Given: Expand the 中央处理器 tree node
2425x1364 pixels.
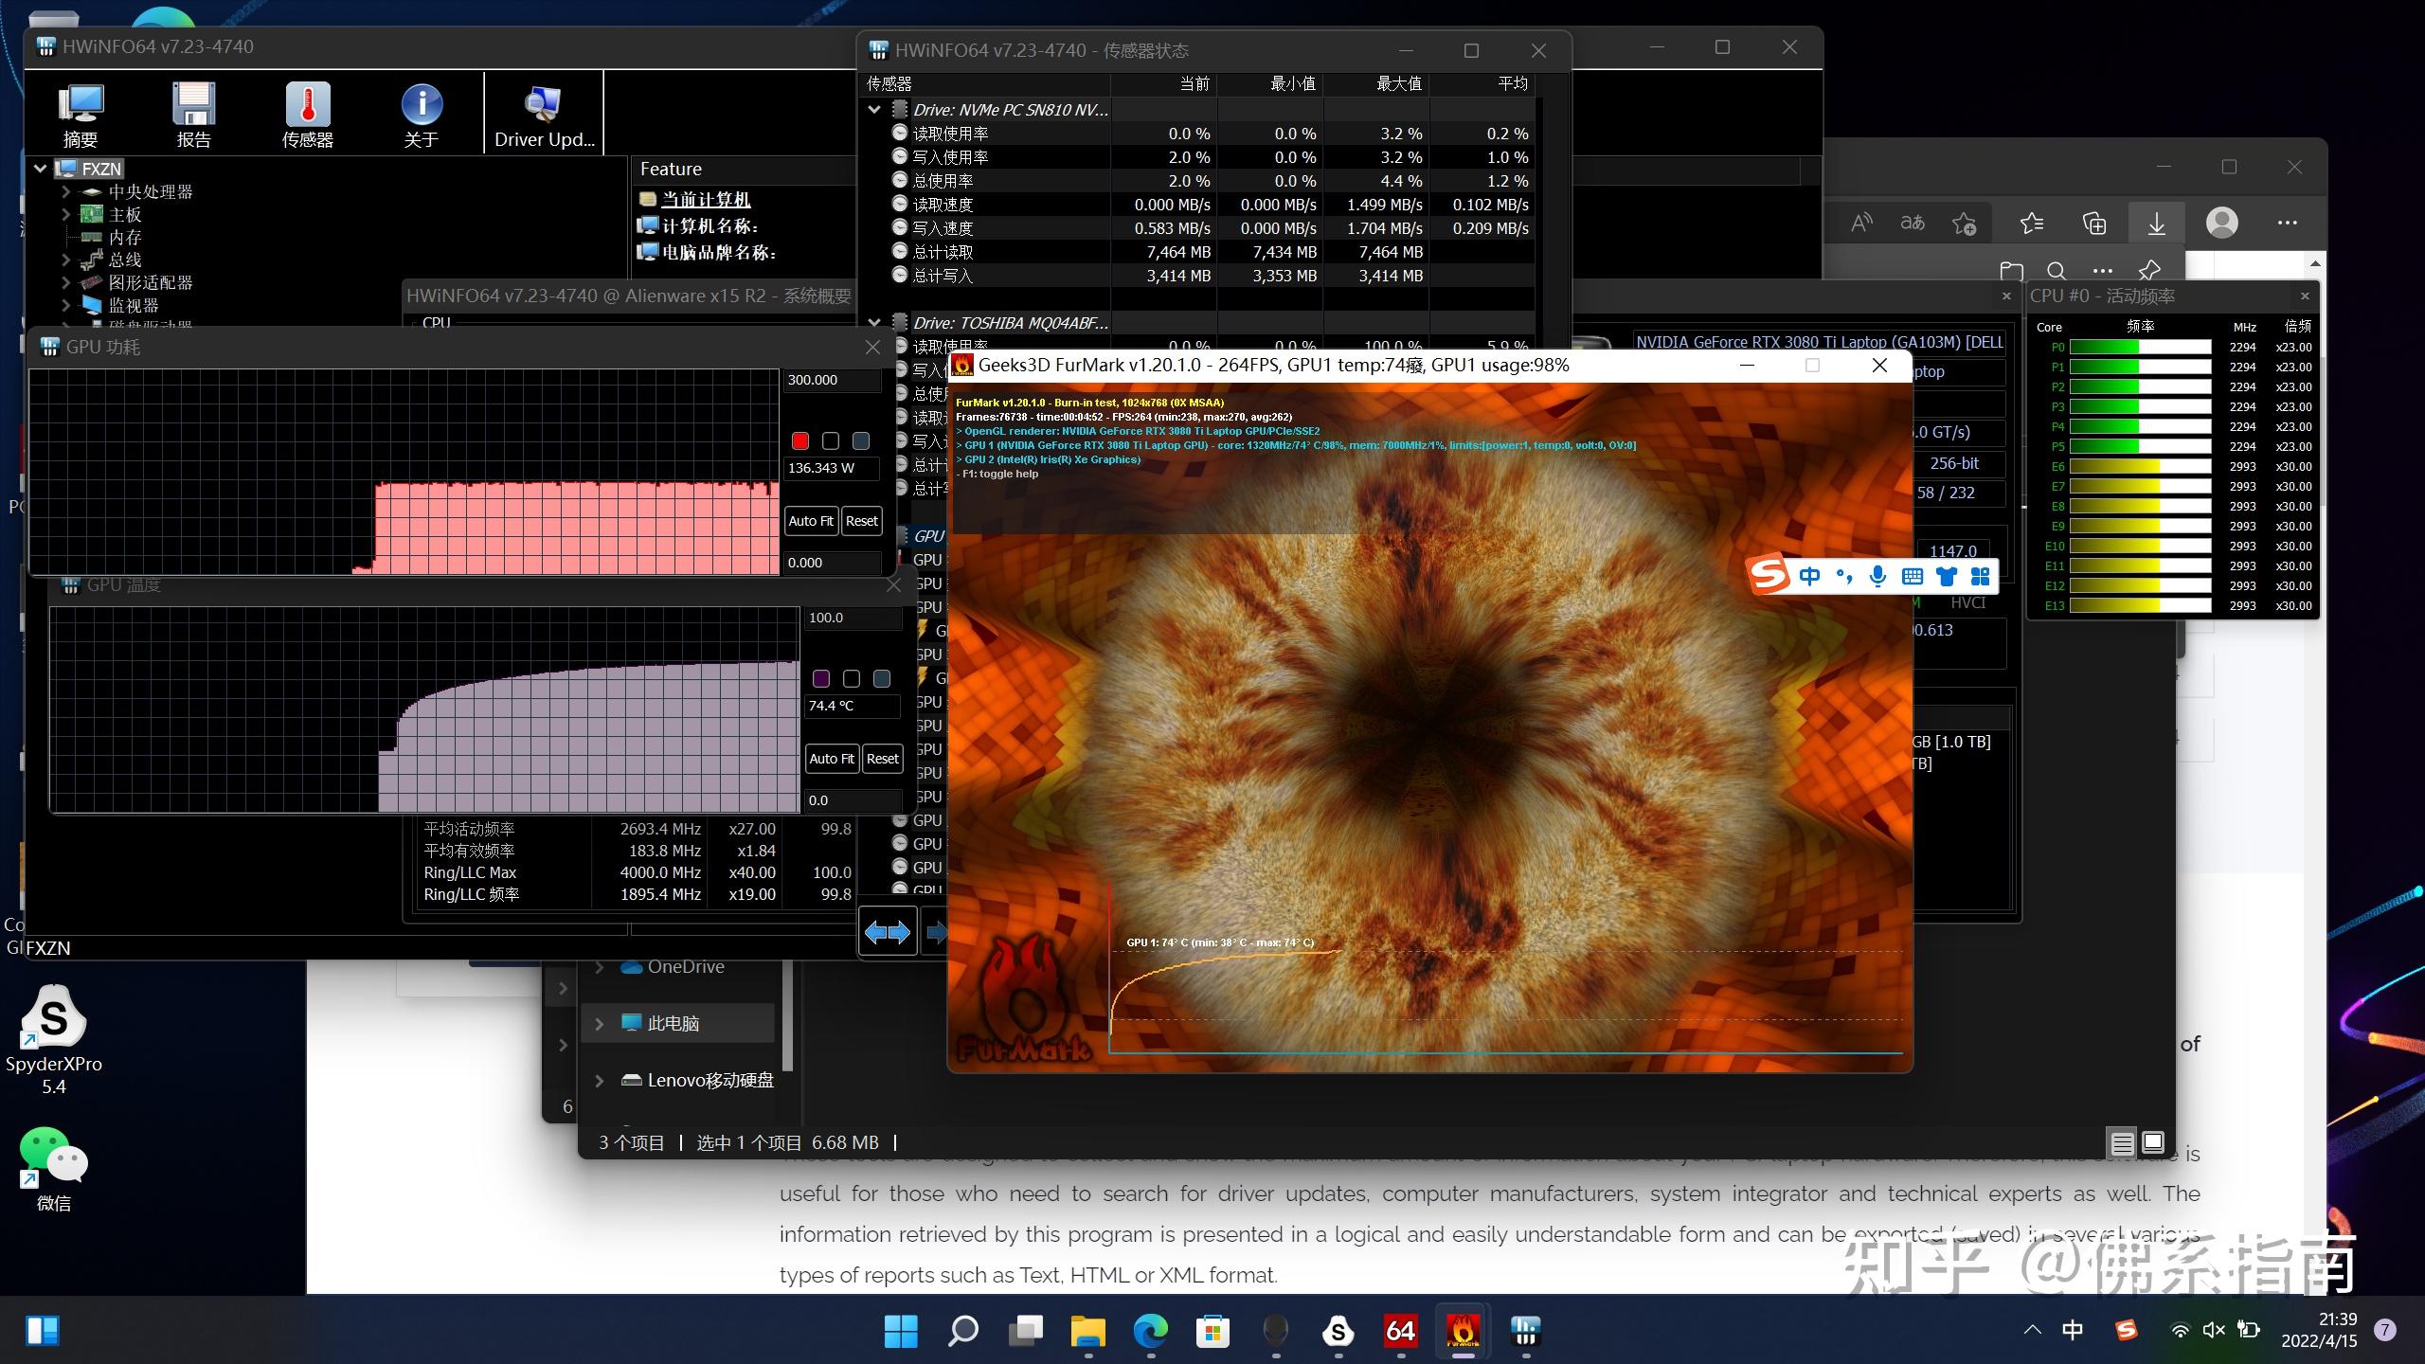Looking at the screenshot, I should (65, 191).
